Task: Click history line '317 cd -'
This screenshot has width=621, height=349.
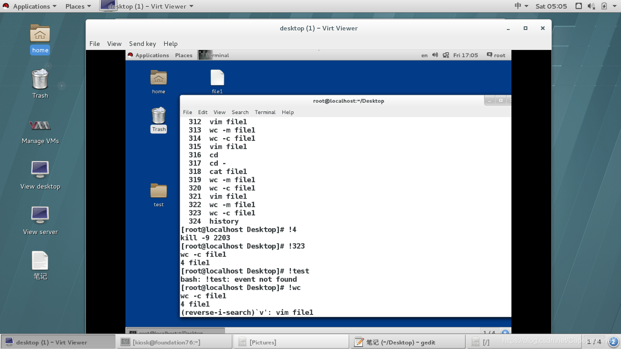Action: click(207, 163)
